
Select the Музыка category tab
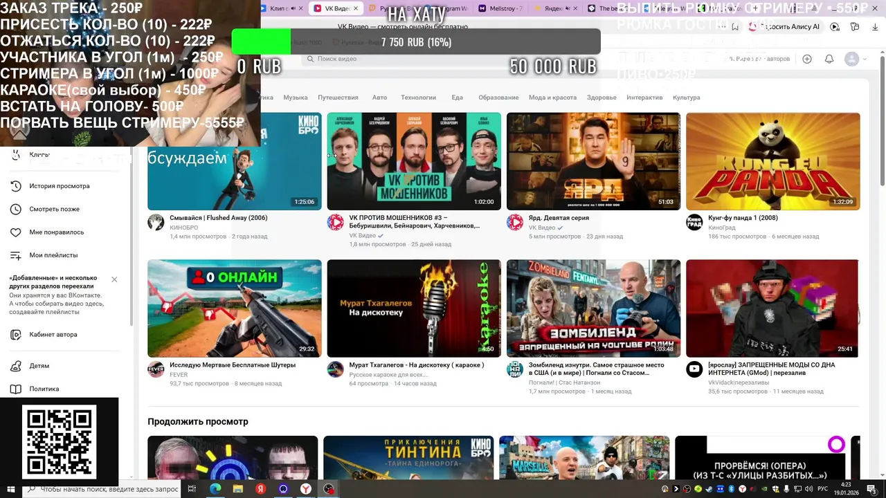point(296,98)
